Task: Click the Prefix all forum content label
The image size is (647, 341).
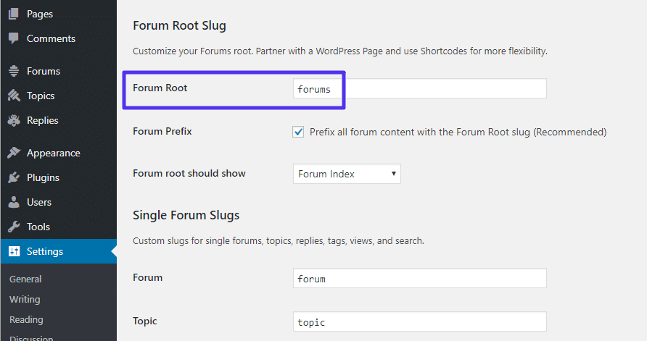Action: [x=458, y=132]
